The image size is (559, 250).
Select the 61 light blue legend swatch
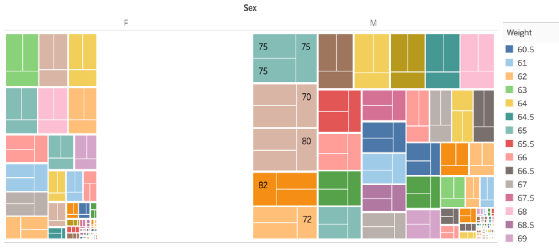509,63
